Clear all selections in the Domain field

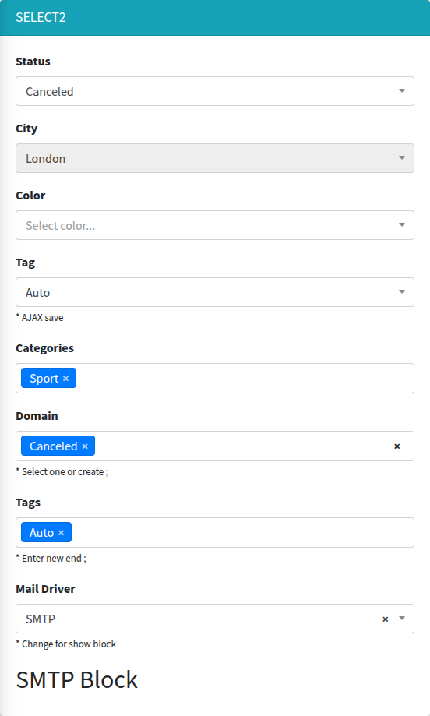[x=397, y=446]
